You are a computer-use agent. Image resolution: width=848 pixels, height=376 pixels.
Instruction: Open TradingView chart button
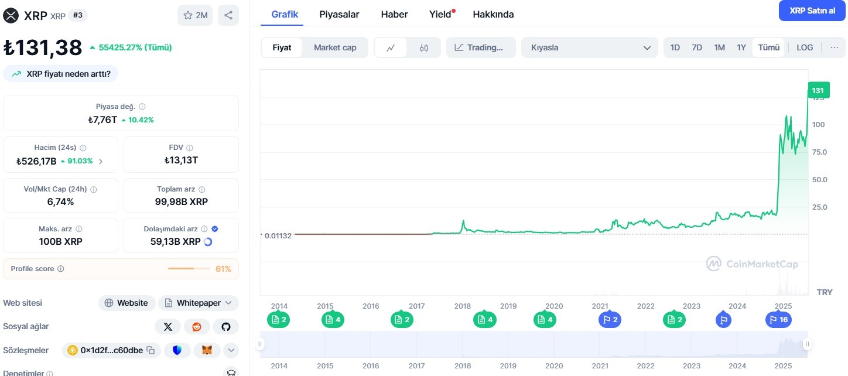[481, 47]
